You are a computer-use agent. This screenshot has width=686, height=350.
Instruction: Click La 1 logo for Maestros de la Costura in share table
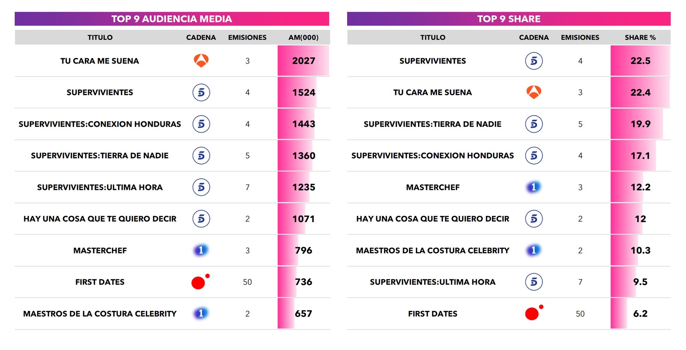pyautogui.click(x=533, y=250)
